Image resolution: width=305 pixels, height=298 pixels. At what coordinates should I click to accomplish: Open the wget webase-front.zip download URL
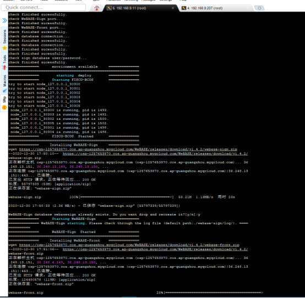[129, 245]
